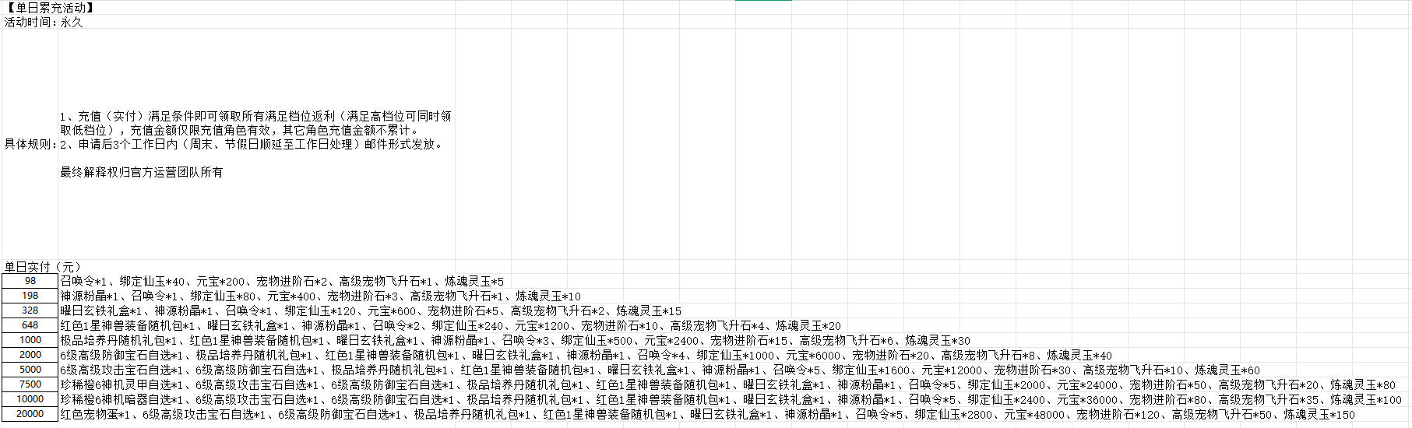Click reward row starting 召唤令*1、绑定仙玉*40
1412x428 pixels.
[282, 281]
